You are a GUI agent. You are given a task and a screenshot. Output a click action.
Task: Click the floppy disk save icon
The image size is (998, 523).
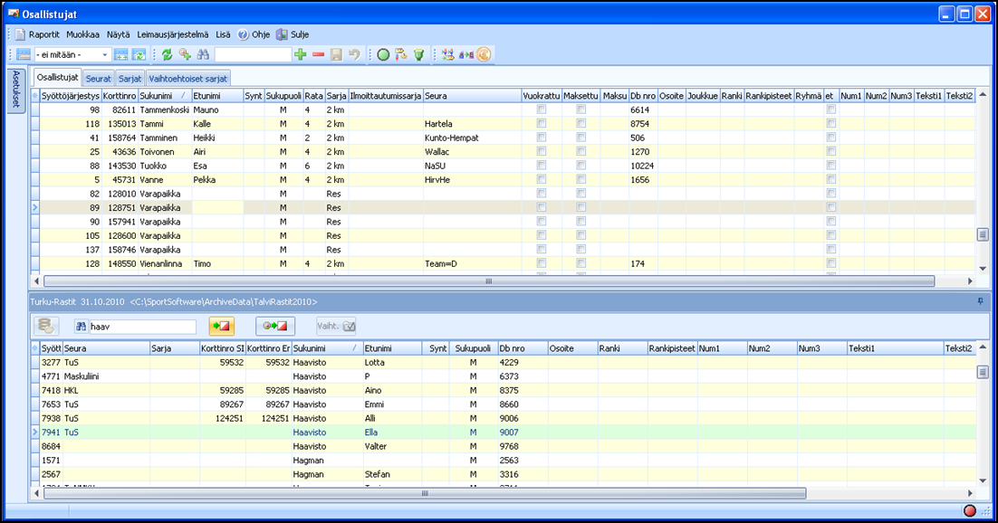point(336,54)
